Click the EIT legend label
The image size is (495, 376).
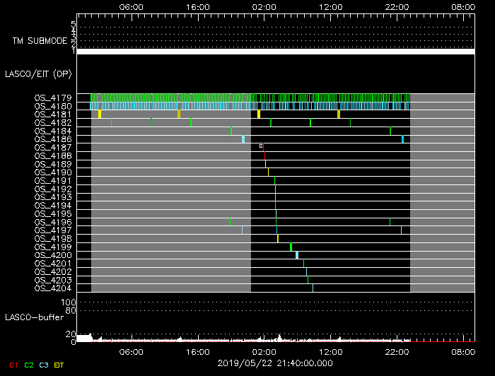click(x=59, y=365)
